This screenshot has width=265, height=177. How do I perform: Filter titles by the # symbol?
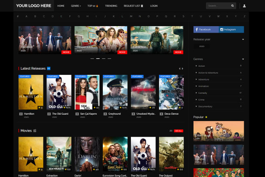18,16
